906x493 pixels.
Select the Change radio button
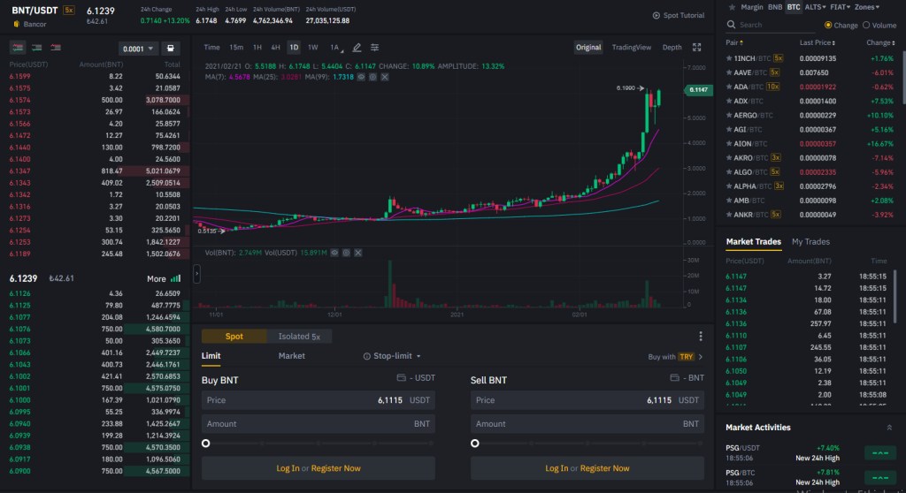(x=828, y=26)
